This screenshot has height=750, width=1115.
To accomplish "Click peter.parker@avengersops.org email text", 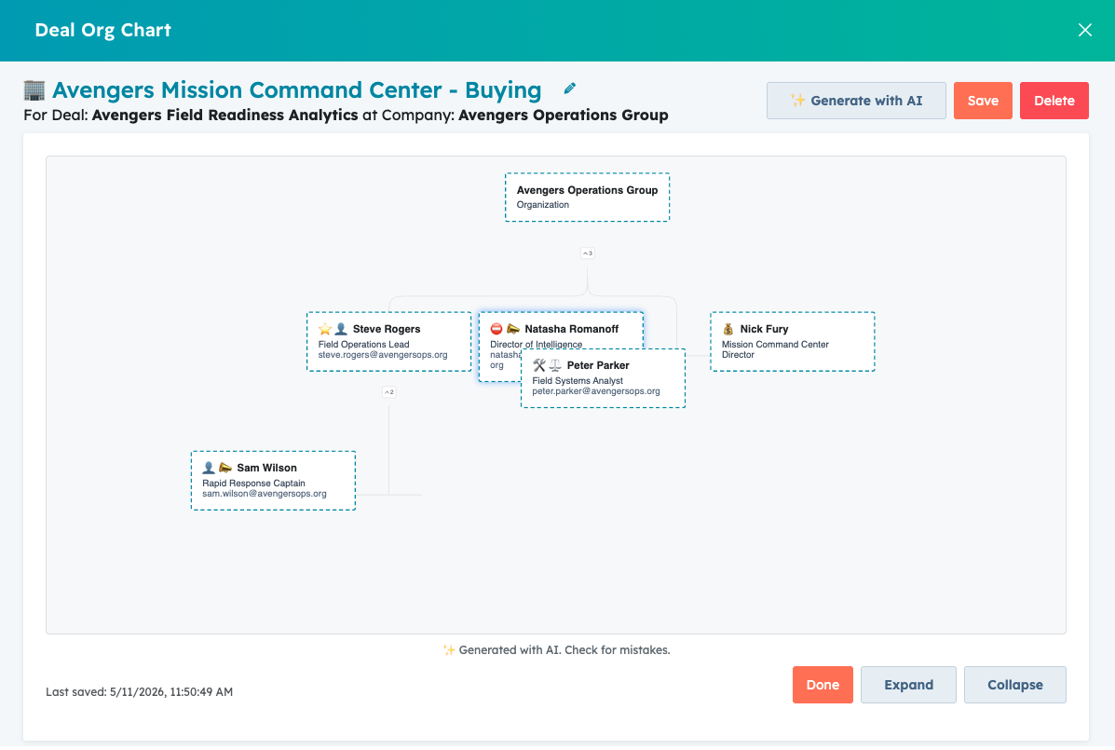I will [596, 391].
